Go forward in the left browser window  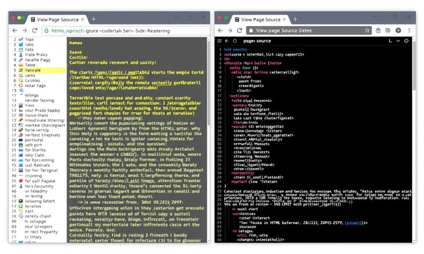24,31
